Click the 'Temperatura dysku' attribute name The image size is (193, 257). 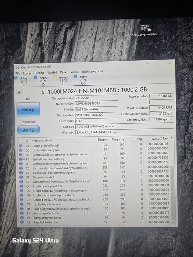pyautogui.click(x=44, y=177)
